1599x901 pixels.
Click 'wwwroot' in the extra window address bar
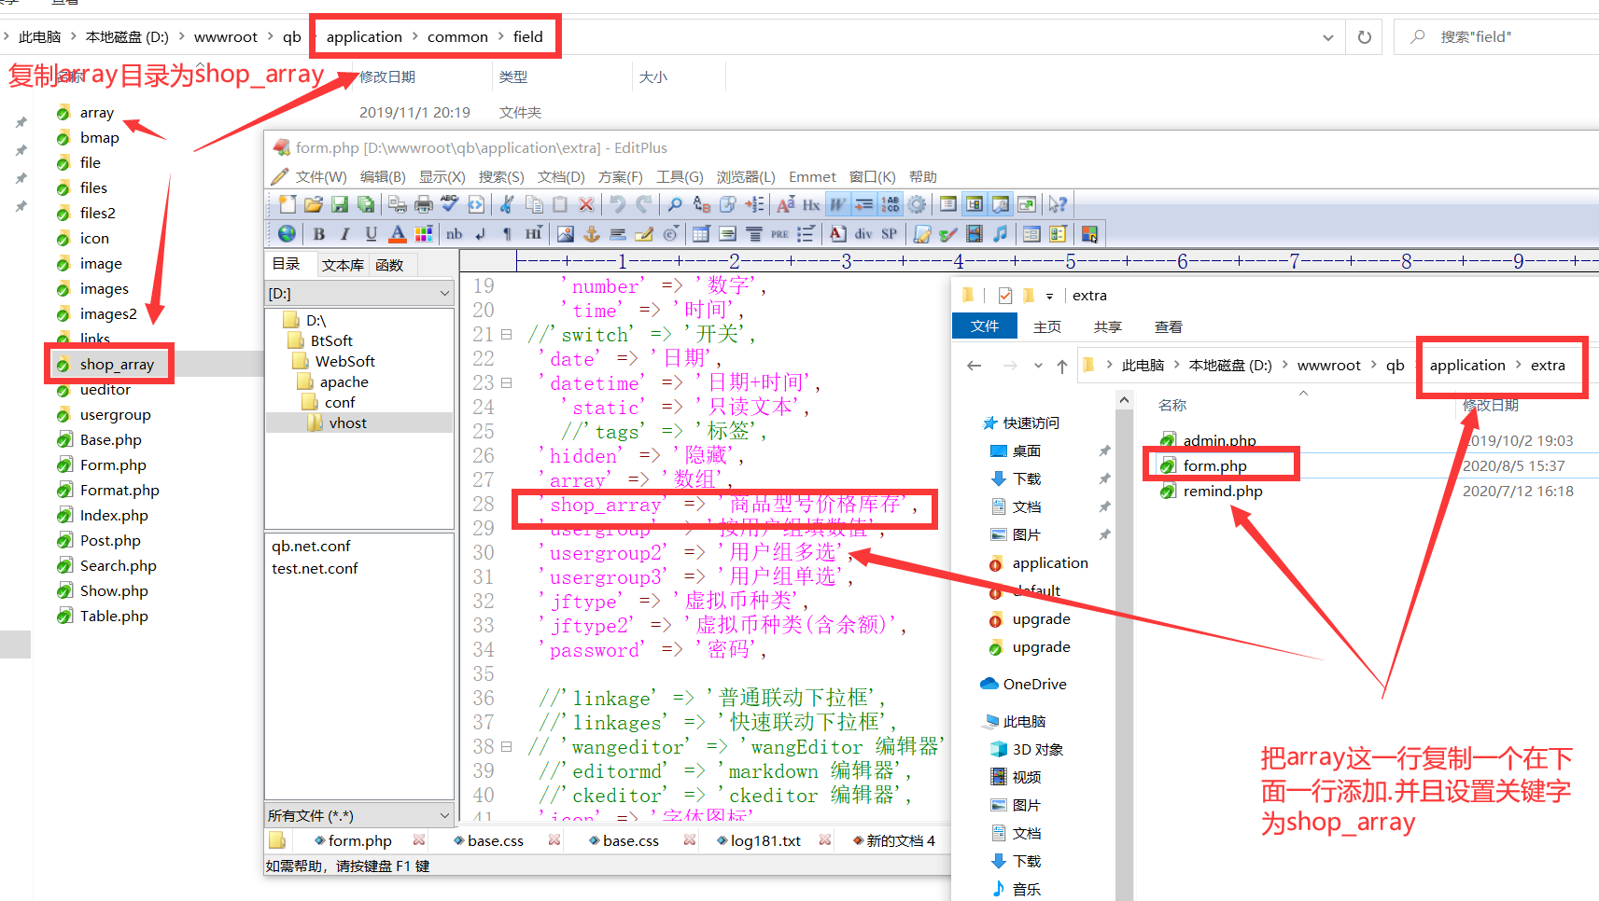(1328, 366)
